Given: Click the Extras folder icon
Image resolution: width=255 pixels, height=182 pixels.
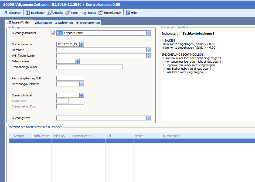Looking at the screenshot, I should pyautogui.click(x=84, y=13).
